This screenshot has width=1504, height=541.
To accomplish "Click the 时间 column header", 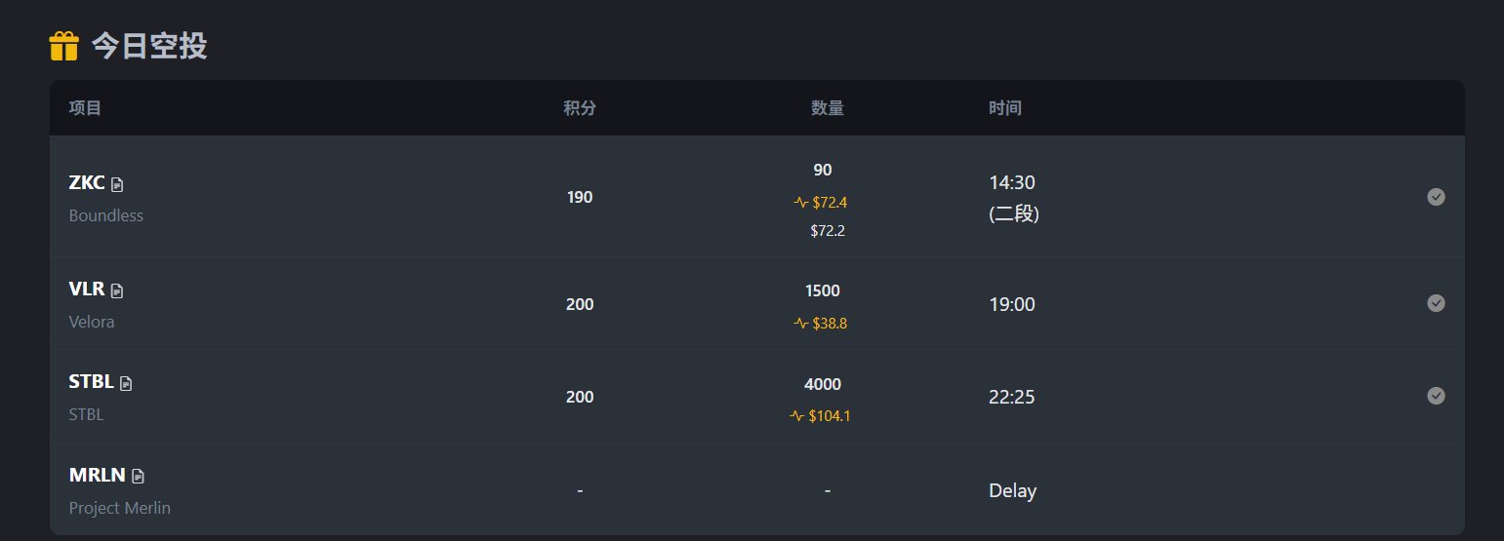I will 1005,108.
